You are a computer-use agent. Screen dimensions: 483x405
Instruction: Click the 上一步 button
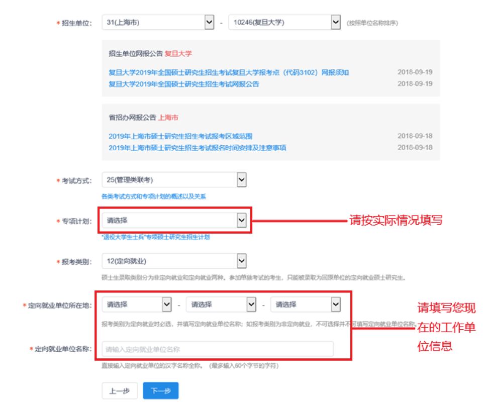tap(119, 391)
